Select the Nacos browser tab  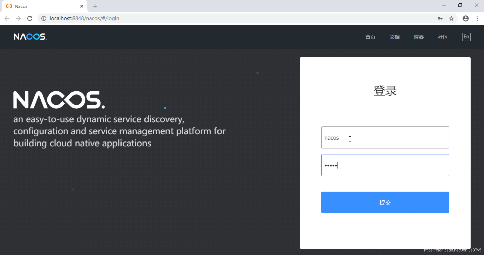pos(44,6)
